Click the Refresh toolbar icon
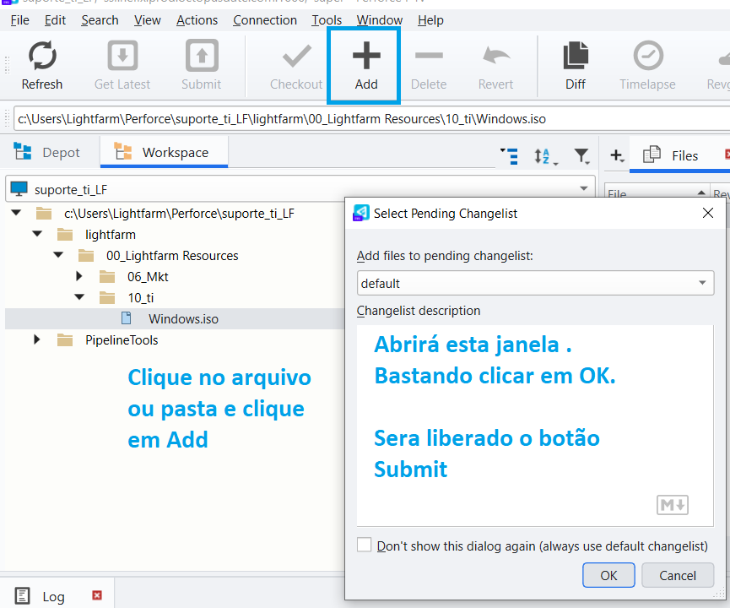Viewport: 730px width, 608px height. (x=42, y=56)
